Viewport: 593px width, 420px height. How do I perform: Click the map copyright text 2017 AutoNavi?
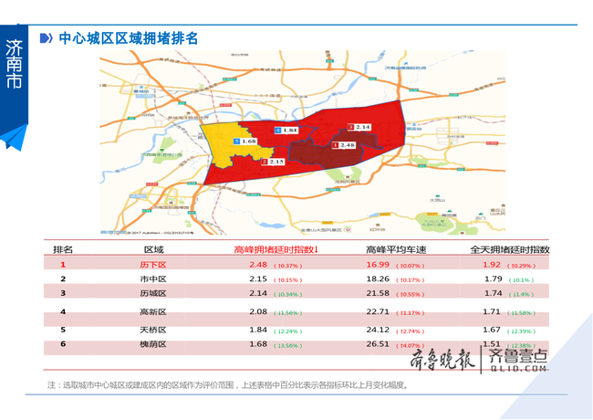161,233
